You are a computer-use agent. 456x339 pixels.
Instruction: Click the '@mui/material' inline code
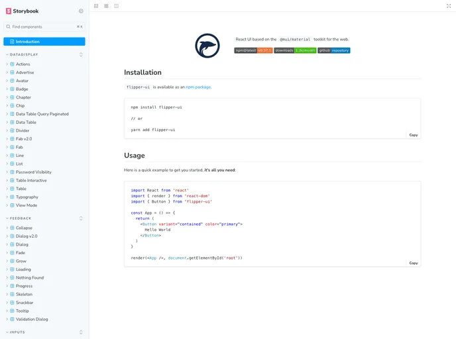pyautogui.click(x=295, y=39)
